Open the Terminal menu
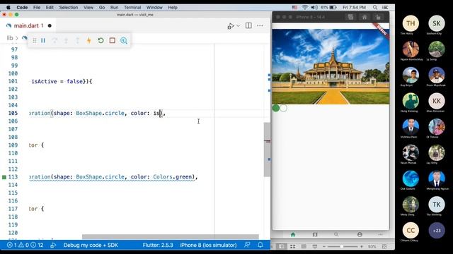The width and height of the screenshot is (453, 254). (x=132, y=8)
